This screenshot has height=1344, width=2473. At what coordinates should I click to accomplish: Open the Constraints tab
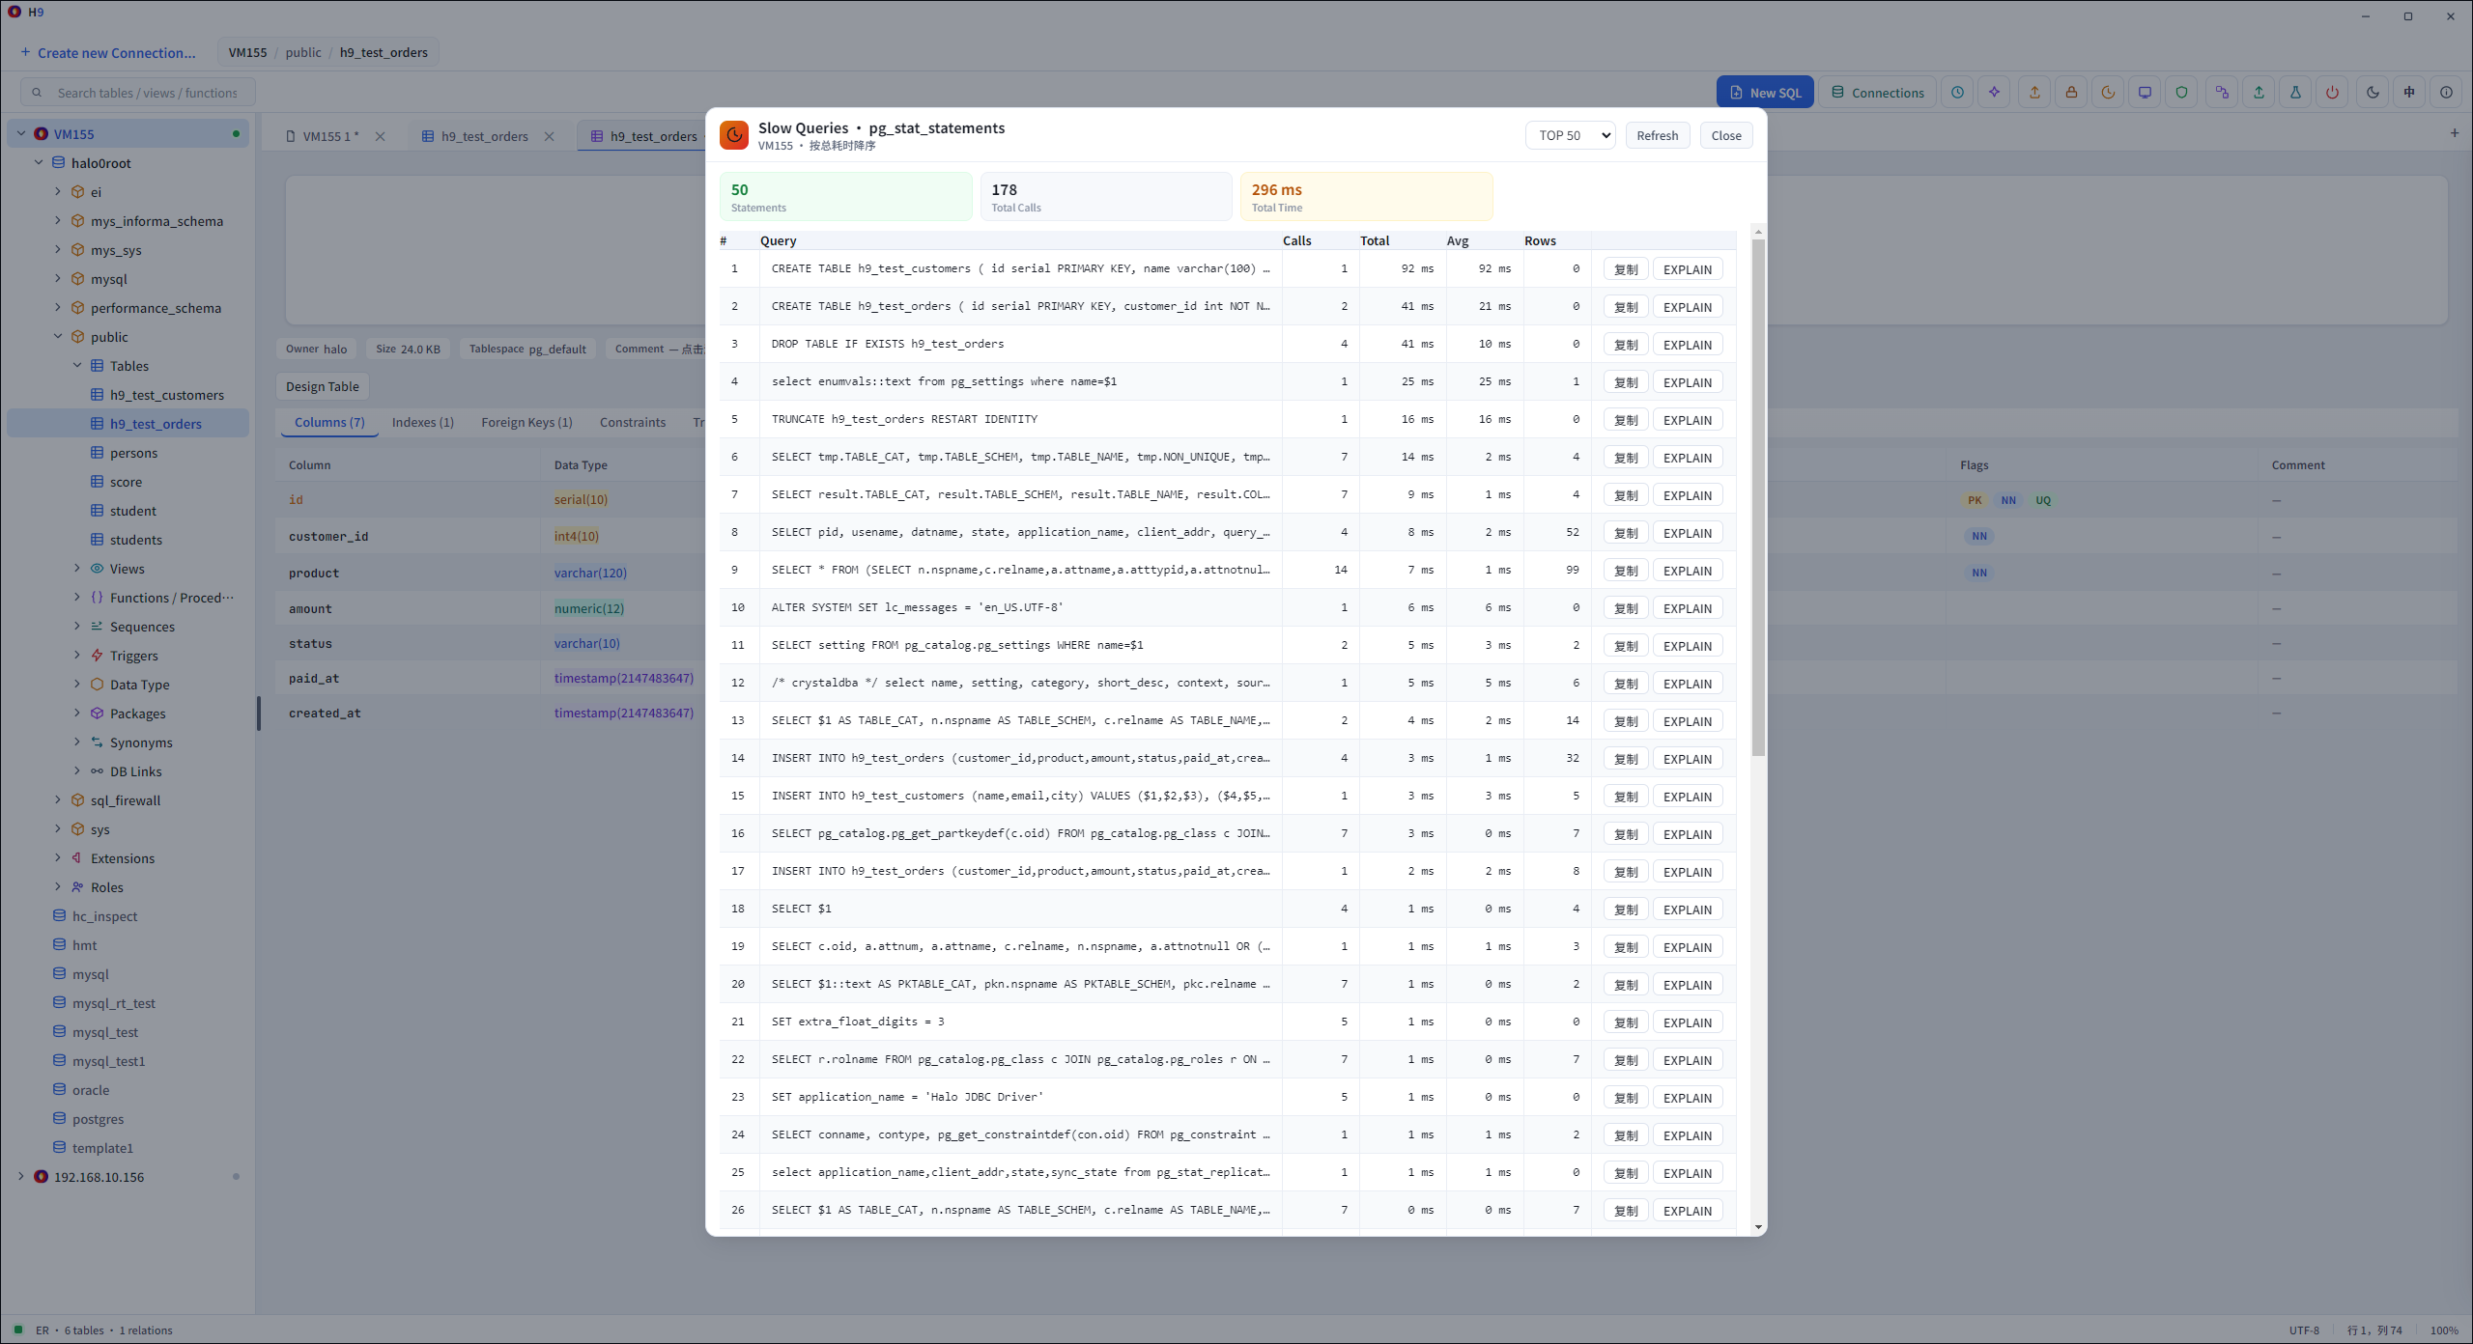click(632, 422)
